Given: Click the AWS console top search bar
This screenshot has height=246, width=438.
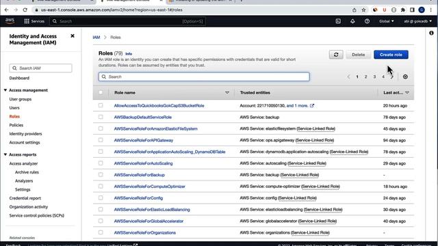Looking at the screenshot, I should pos(127,21).
